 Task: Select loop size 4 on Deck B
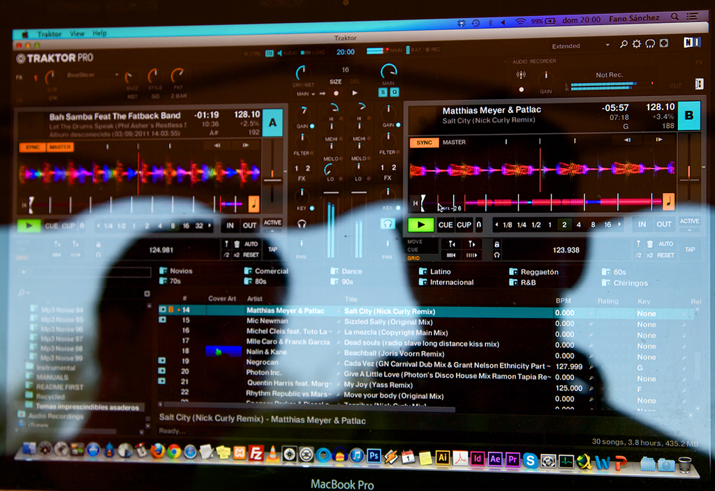point(578,225)
